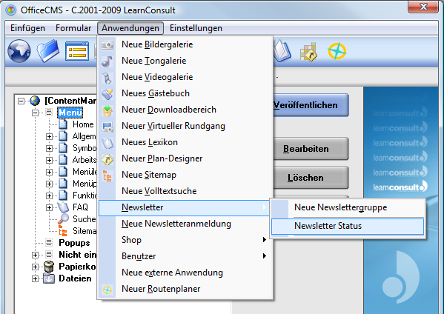This screenshot has height=314, width=444.
Task: Click the globe icon in the toolbar
Action: point(19,51)
